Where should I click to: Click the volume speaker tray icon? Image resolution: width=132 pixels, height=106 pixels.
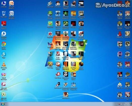(x=121, y=104)
